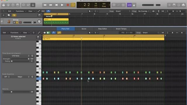This screenshot has width=187, height=105.
Task: Toggle Piano Roll automation curve button
Action: click(39, 33)
